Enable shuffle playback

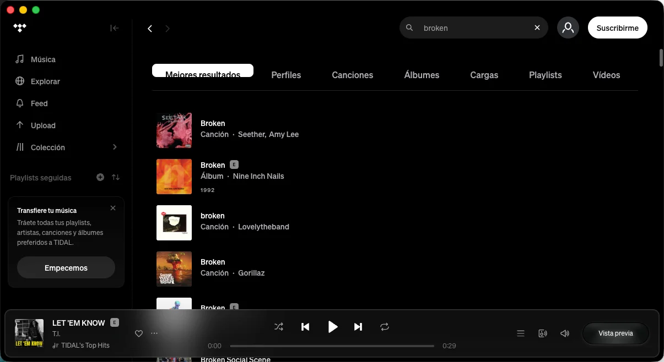point(278,326)
